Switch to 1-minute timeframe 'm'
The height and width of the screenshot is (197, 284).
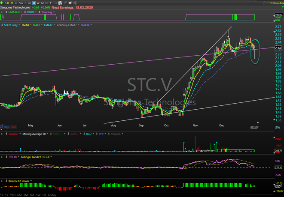click(x=16, y=3)
